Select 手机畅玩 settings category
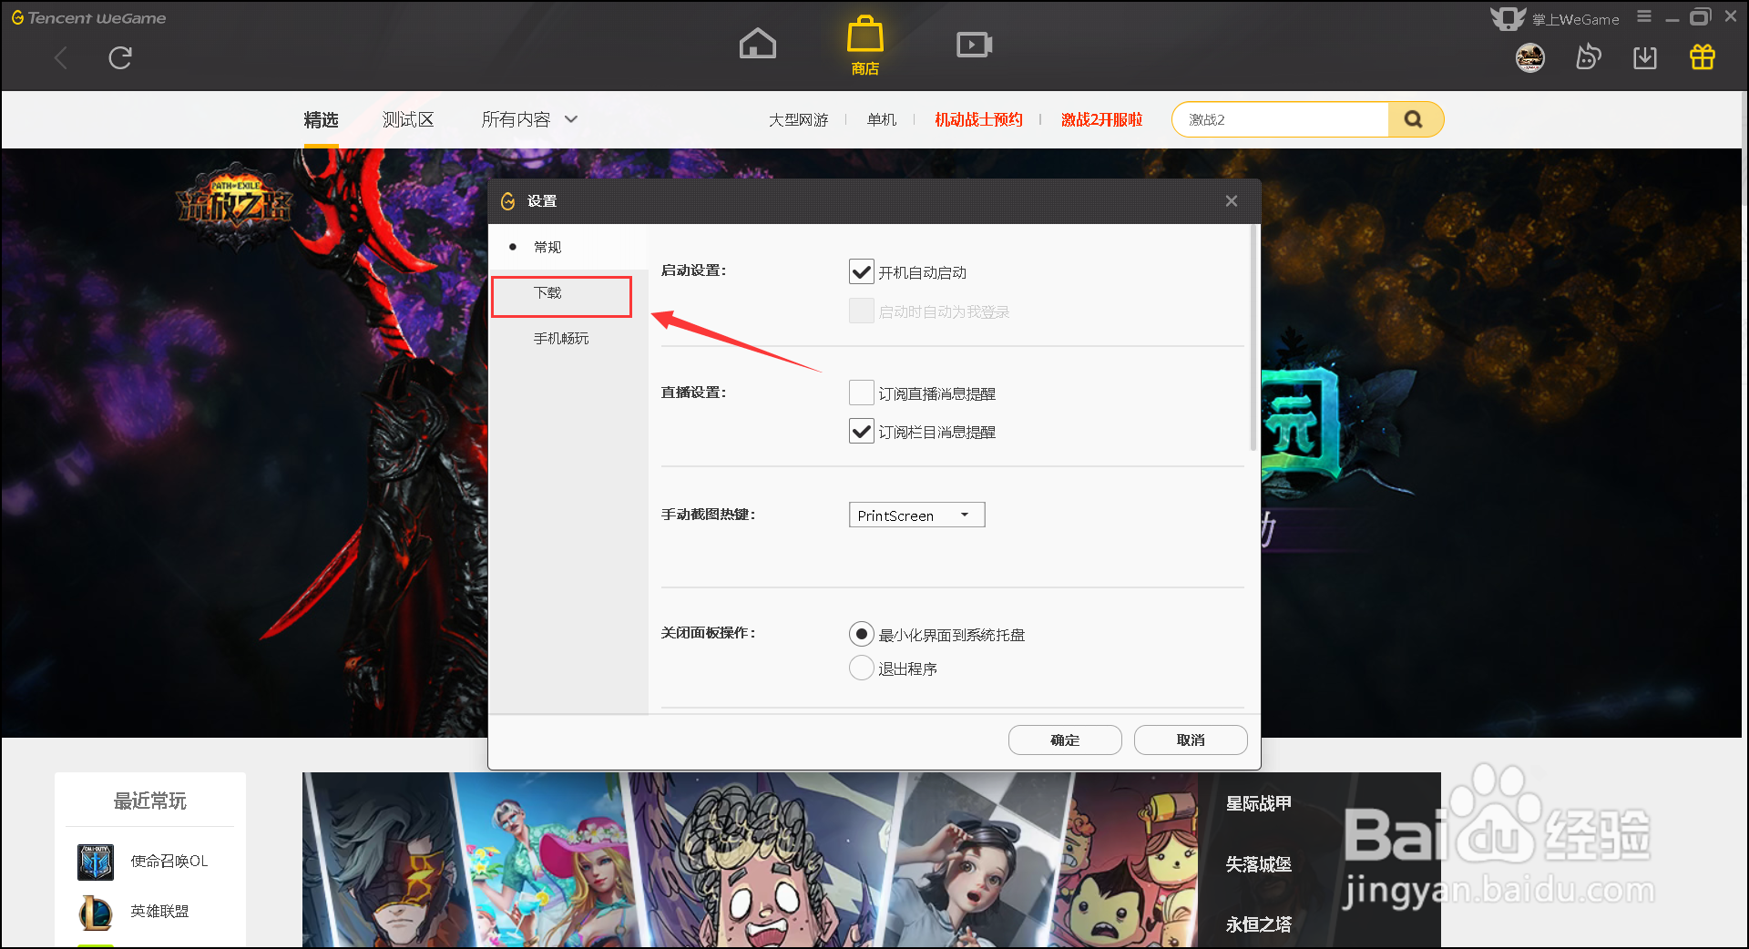The image size is (1749, 949). click(568, 338)
